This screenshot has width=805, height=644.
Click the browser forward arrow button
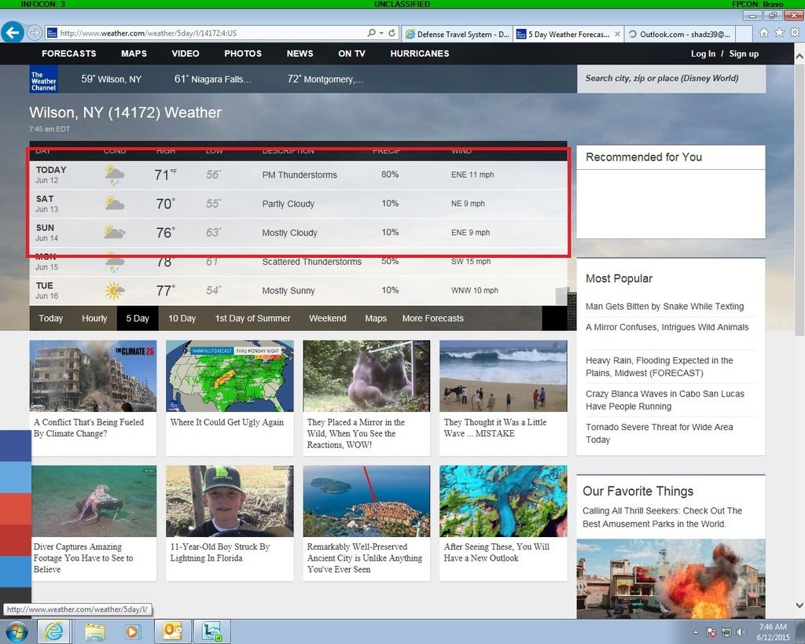click(34, 33)
